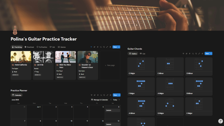Open the Wish You Were Here card

[65, 65]
